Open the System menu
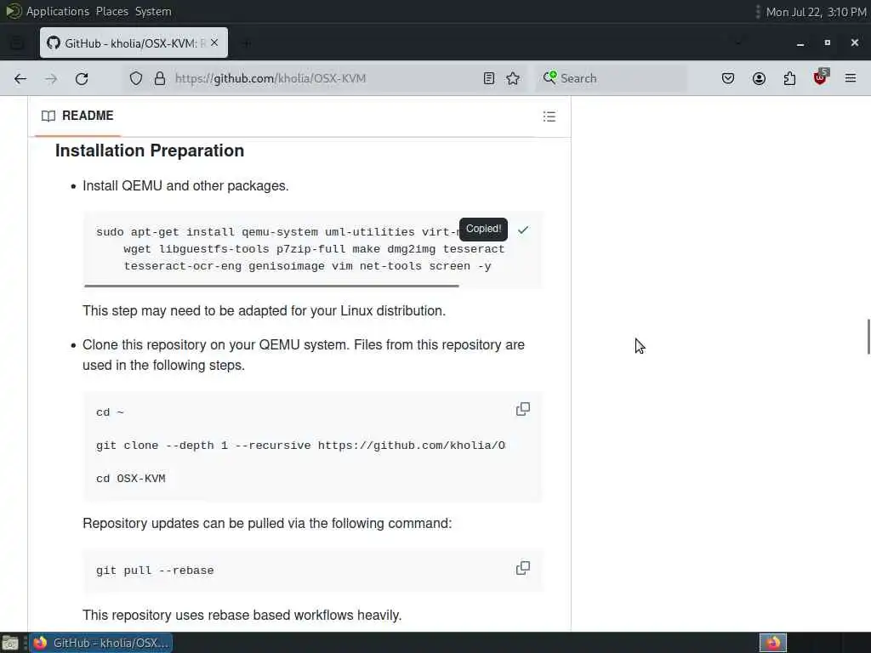The image size is (871, 653). pos(153,11)
